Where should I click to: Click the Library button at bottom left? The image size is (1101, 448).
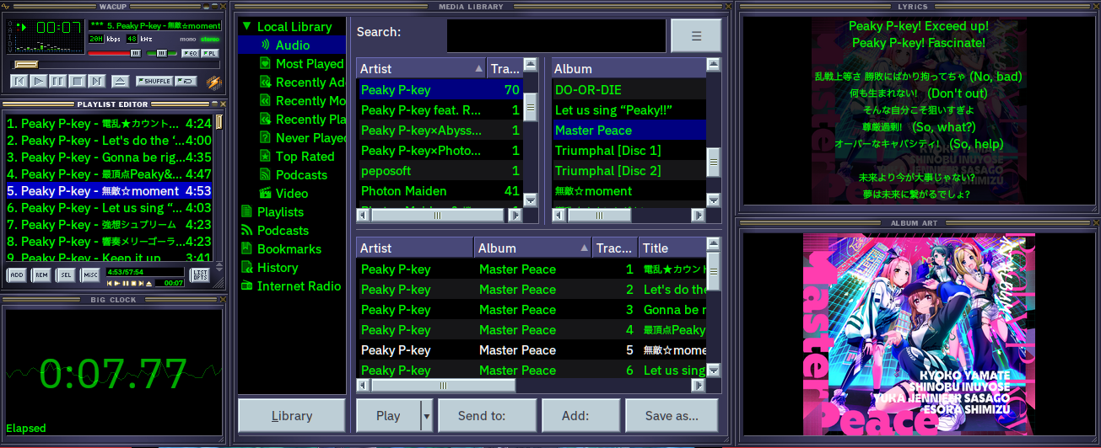[292, 416]
